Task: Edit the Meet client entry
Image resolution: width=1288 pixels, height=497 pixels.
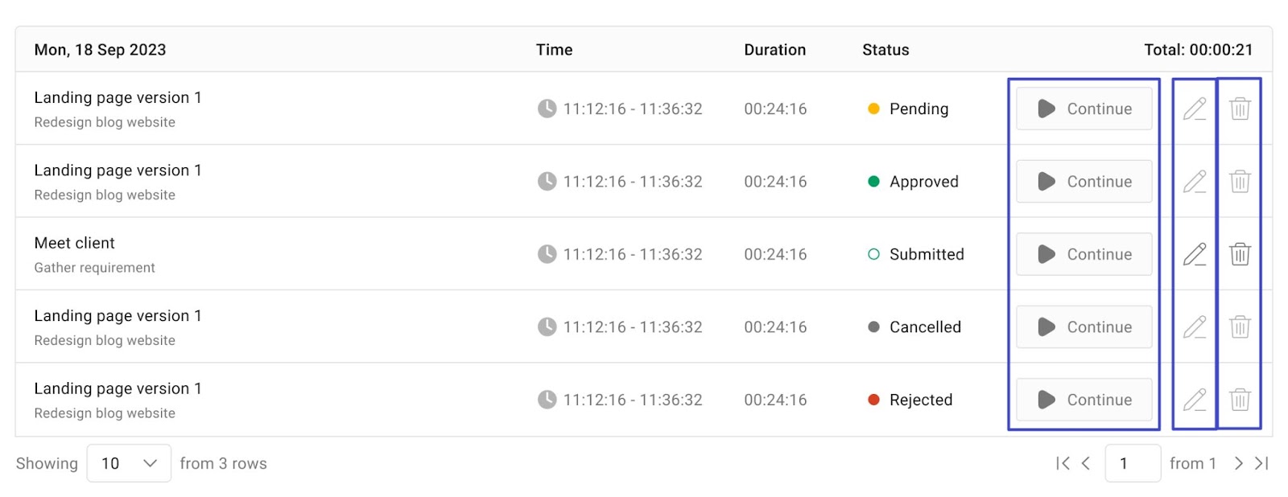Action: coord(1195,254)
